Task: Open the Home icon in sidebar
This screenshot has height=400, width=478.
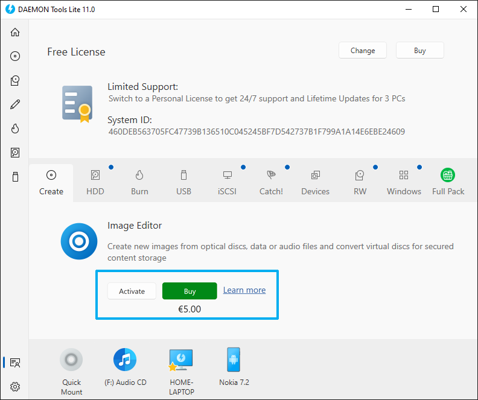Action: tap(15, 32)
